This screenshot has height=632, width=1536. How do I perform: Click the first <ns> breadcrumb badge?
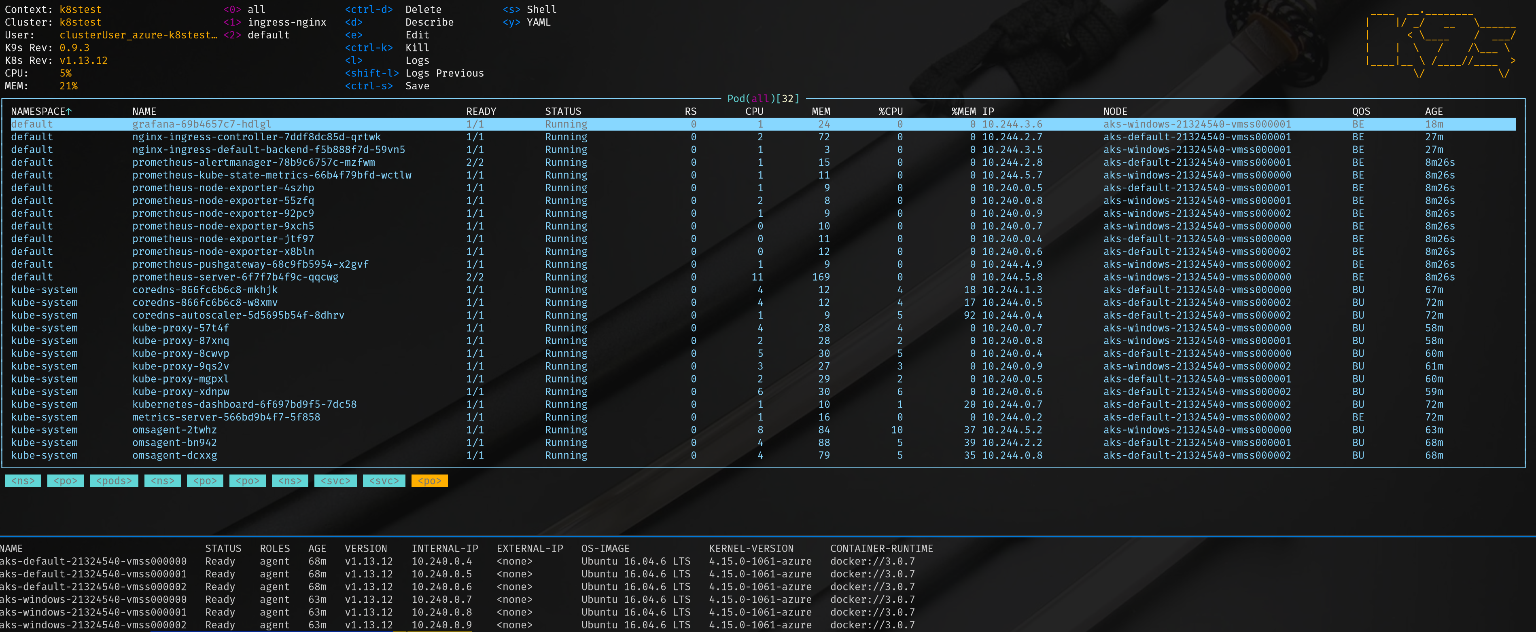click(x=22, y=481)
